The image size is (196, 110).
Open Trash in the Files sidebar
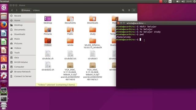pyautogui.click(x=22, y=53)
